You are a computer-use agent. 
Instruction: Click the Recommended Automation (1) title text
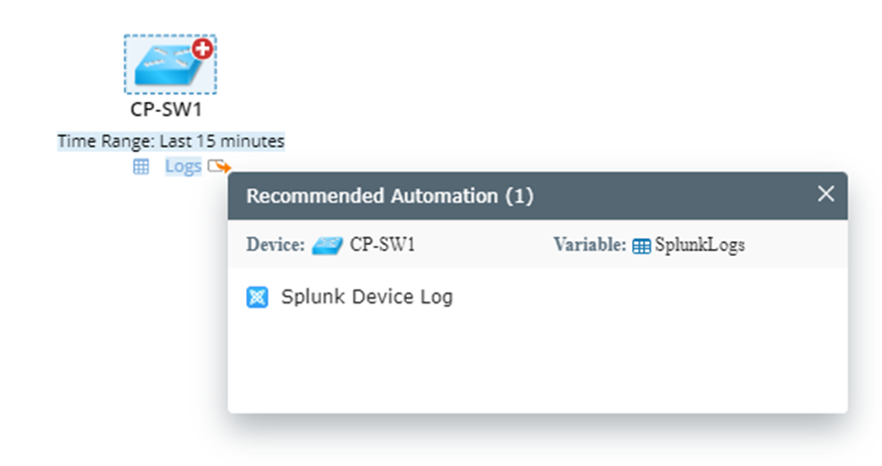pos(389,196)
